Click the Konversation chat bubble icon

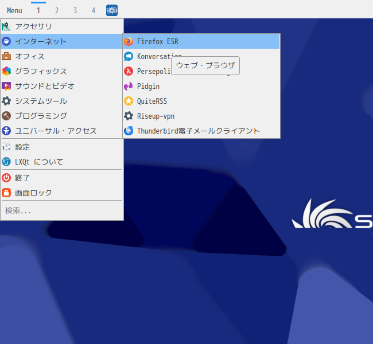coord(129,56)
